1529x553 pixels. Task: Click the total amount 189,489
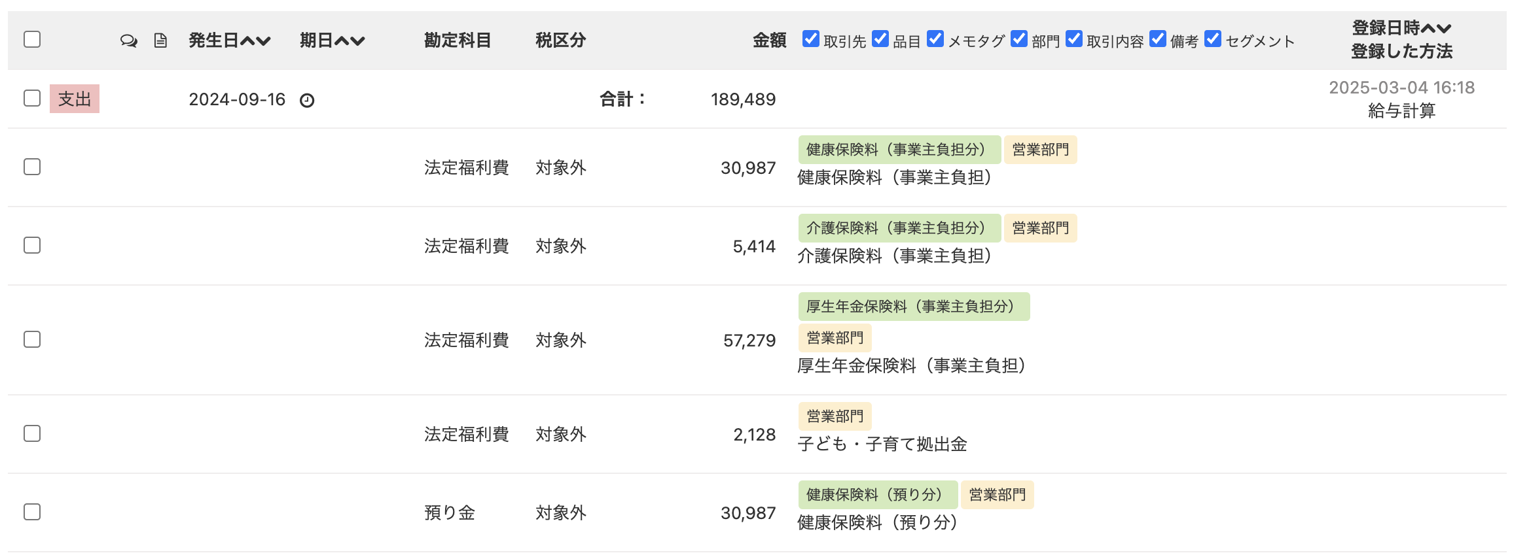coord(743,99)
